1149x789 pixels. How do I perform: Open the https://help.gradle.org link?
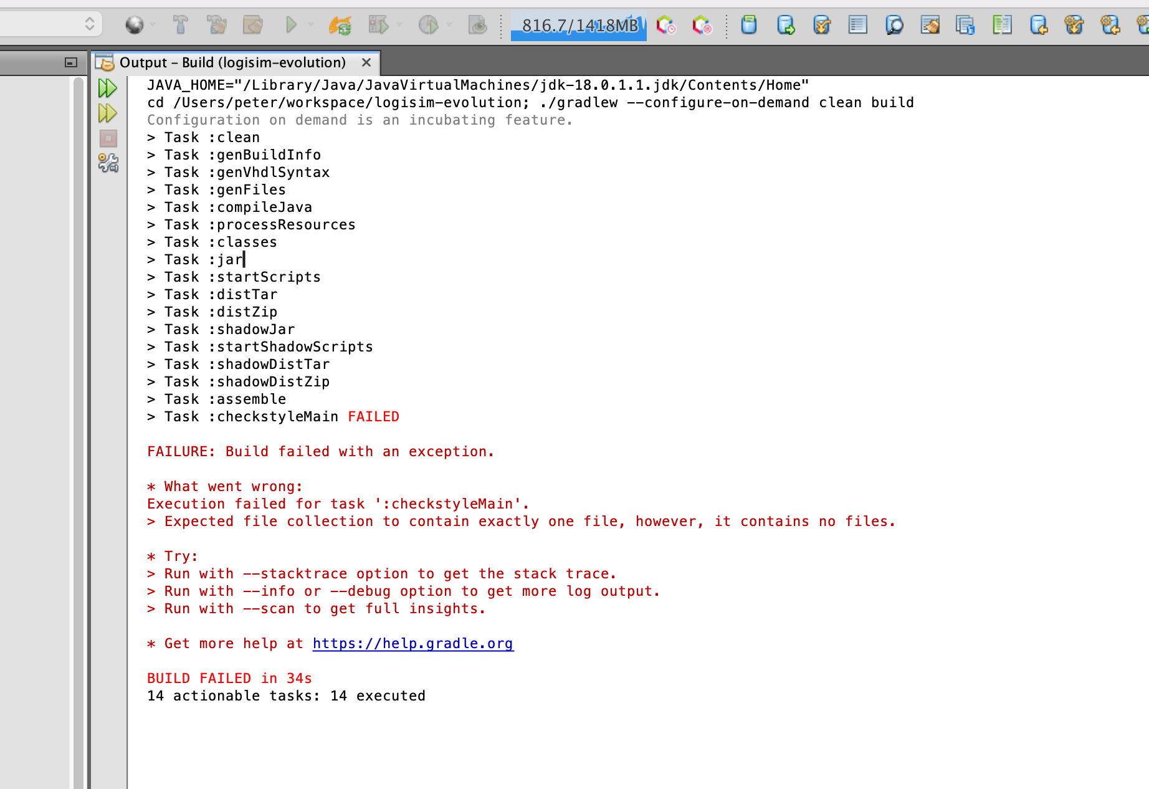click(x=412, y=643)
